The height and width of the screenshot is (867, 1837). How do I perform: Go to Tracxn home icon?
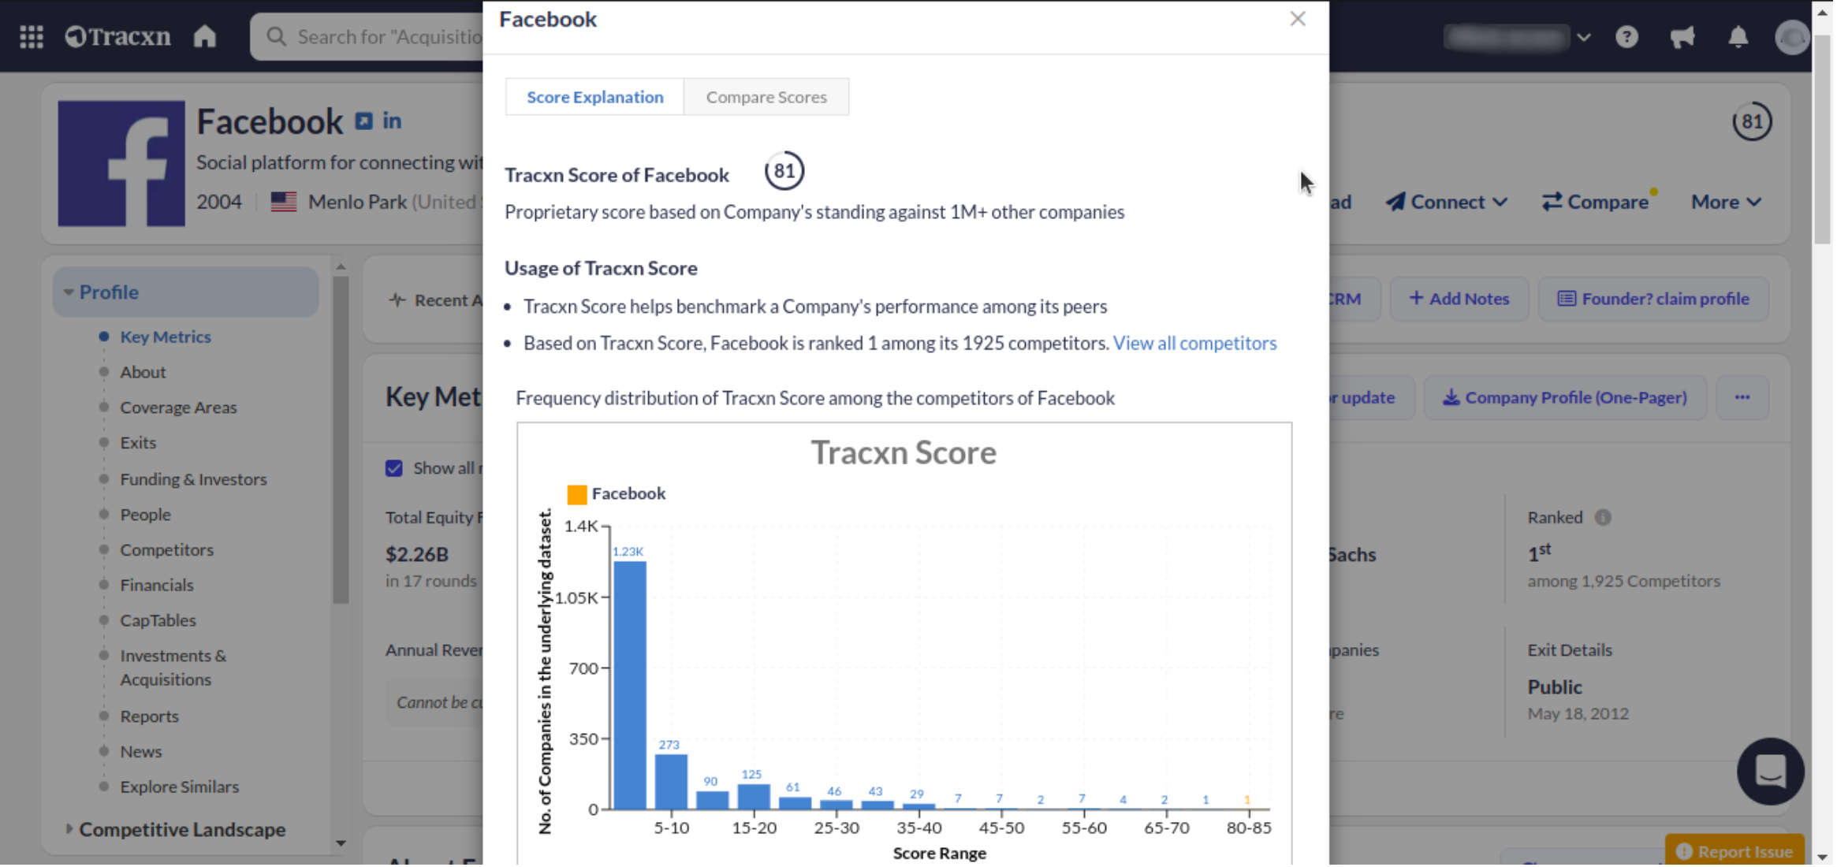[x=205, y=37]
